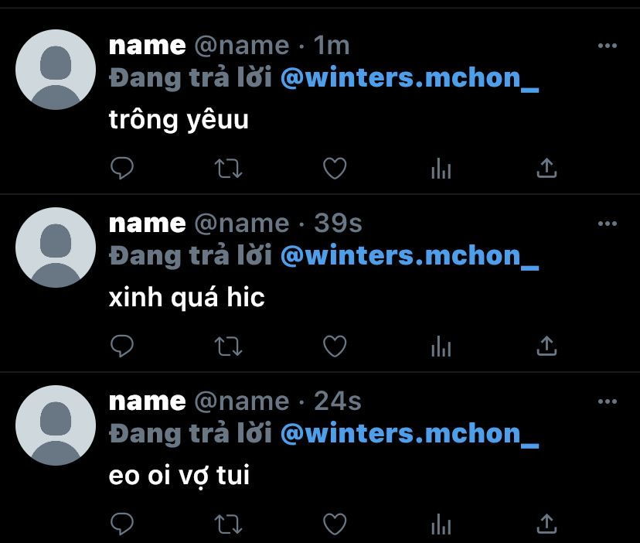Reply to the "xinh quá hic" tweet
The image size is (640, 543).
pos(122,346)
